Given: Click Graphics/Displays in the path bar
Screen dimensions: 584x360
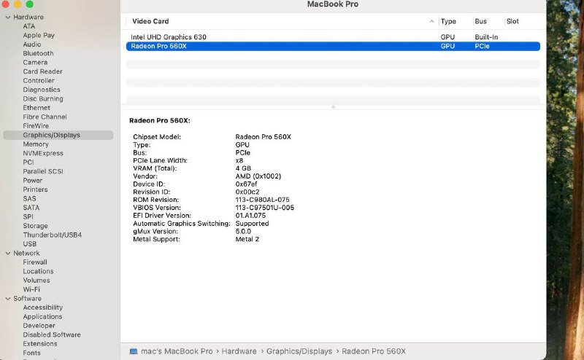Looking at the screenshot, I should [x=299, y=351].
